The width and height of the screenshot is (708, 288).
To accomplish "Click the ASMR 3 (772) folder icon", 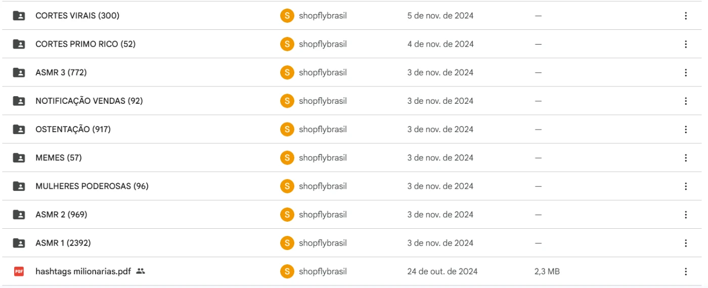I will point(19,72).
